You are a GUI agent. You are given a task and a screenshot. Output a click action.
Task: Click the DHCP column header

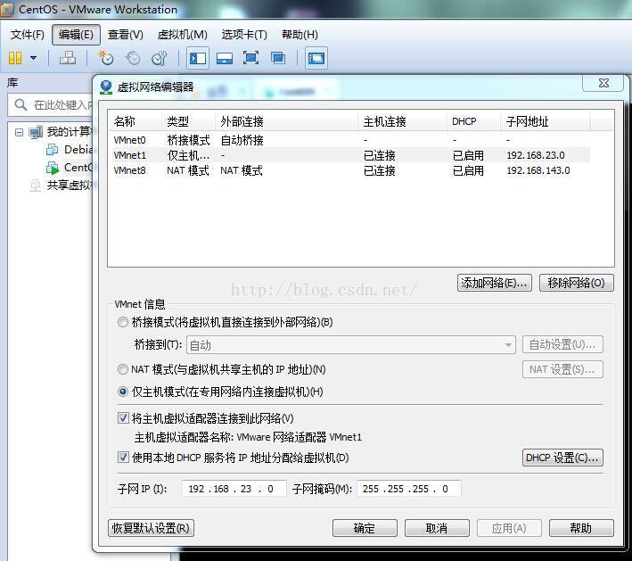(473, 121)
